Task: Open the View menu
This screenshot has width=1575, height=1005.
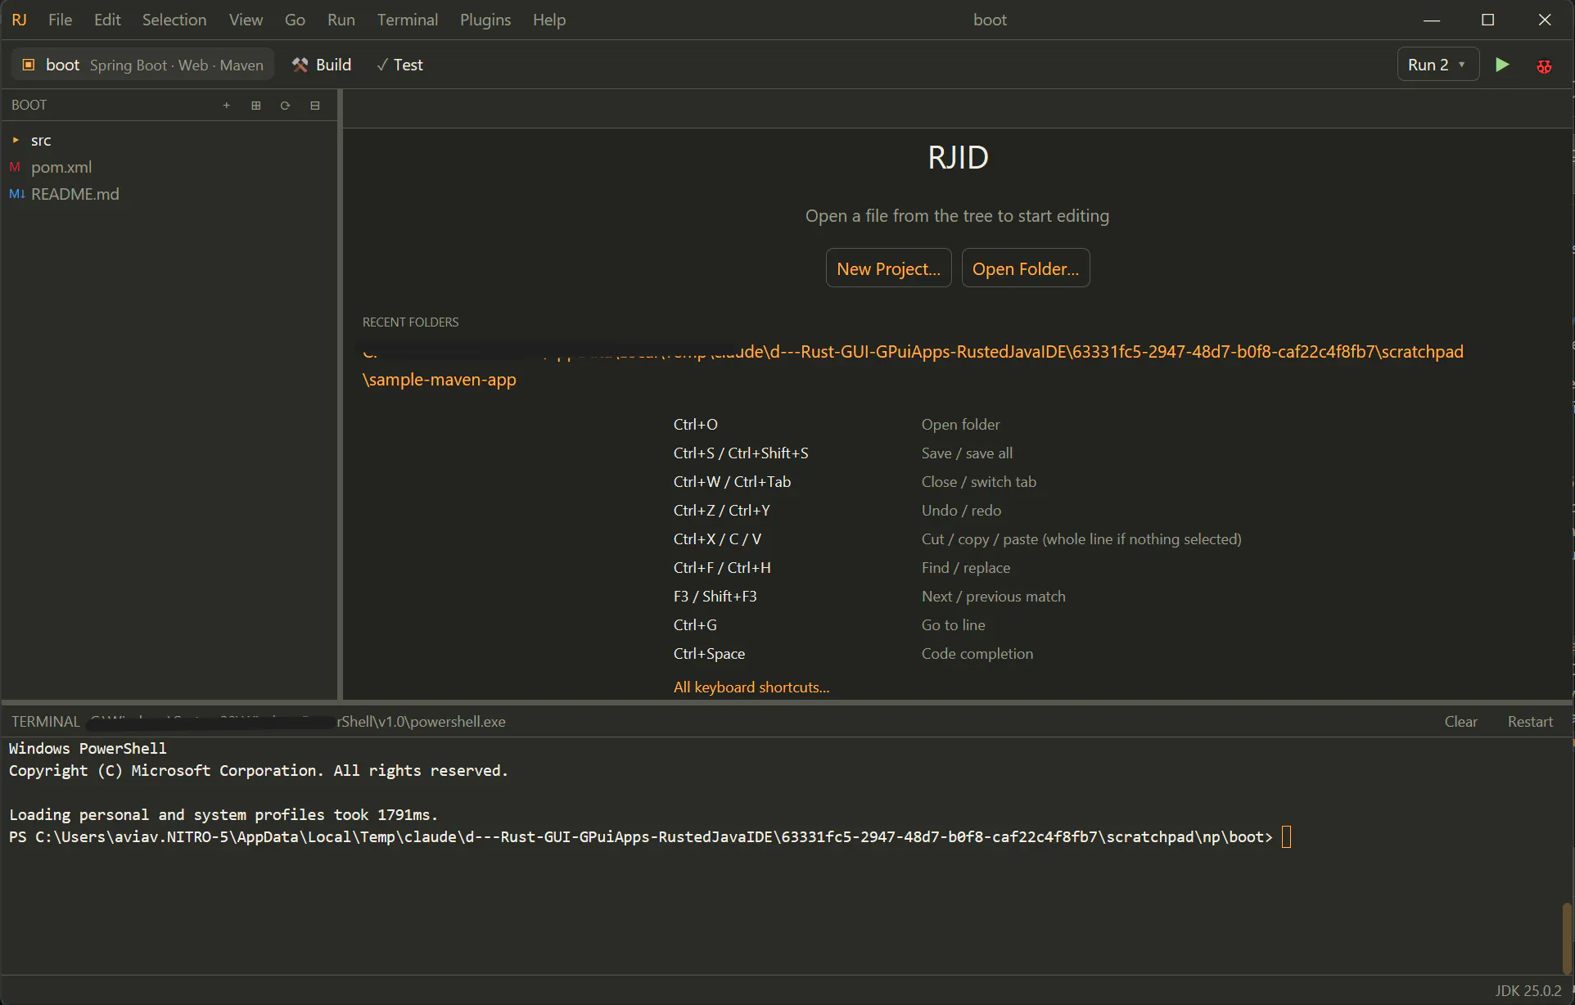Action: (x=246, y=20)
